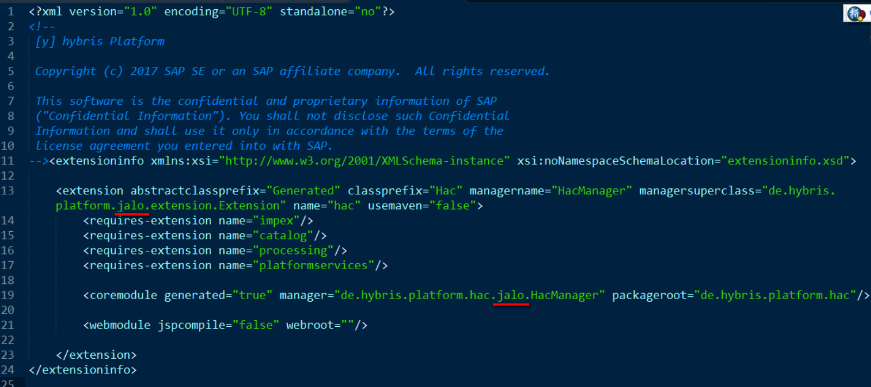Click line number 24 in the gutter
This screenshot has height=387, width=871.
pyautogui.click(x=8, y=370)
